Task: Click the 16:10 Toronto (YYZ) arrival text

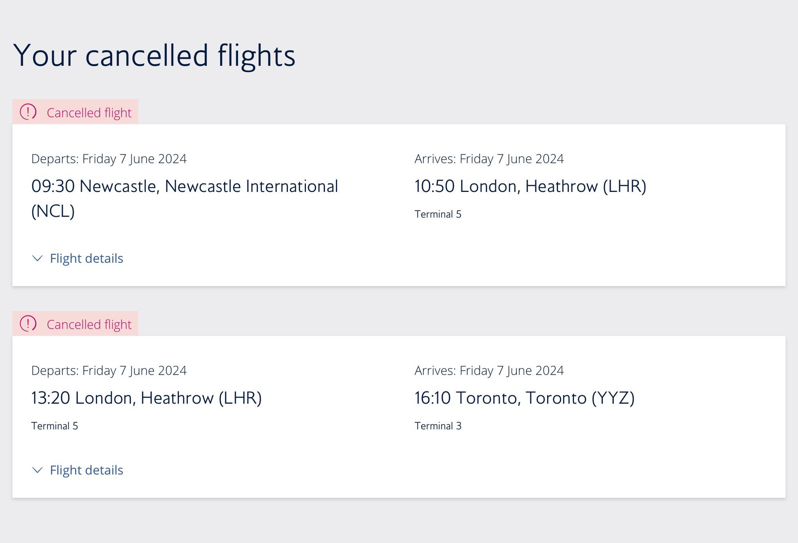Action: point(524,398)
